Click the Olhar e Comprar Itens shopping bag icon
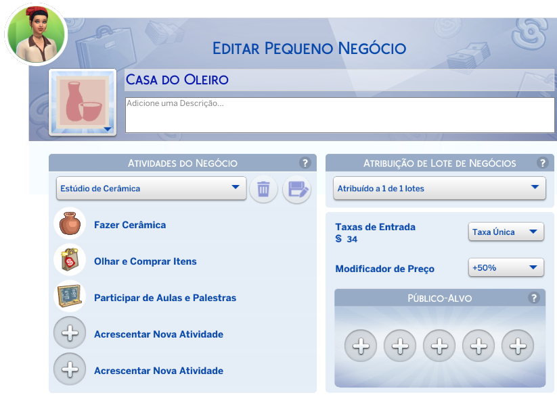Screen dimensions: 557x397 [x=70, y=260]
